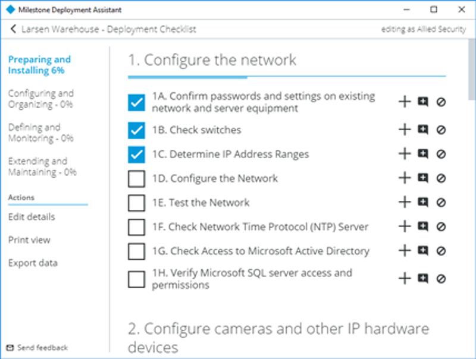Check off 1D. Configure the Network
Viewport: 476px width, 359px height.
tap(135, 178)
